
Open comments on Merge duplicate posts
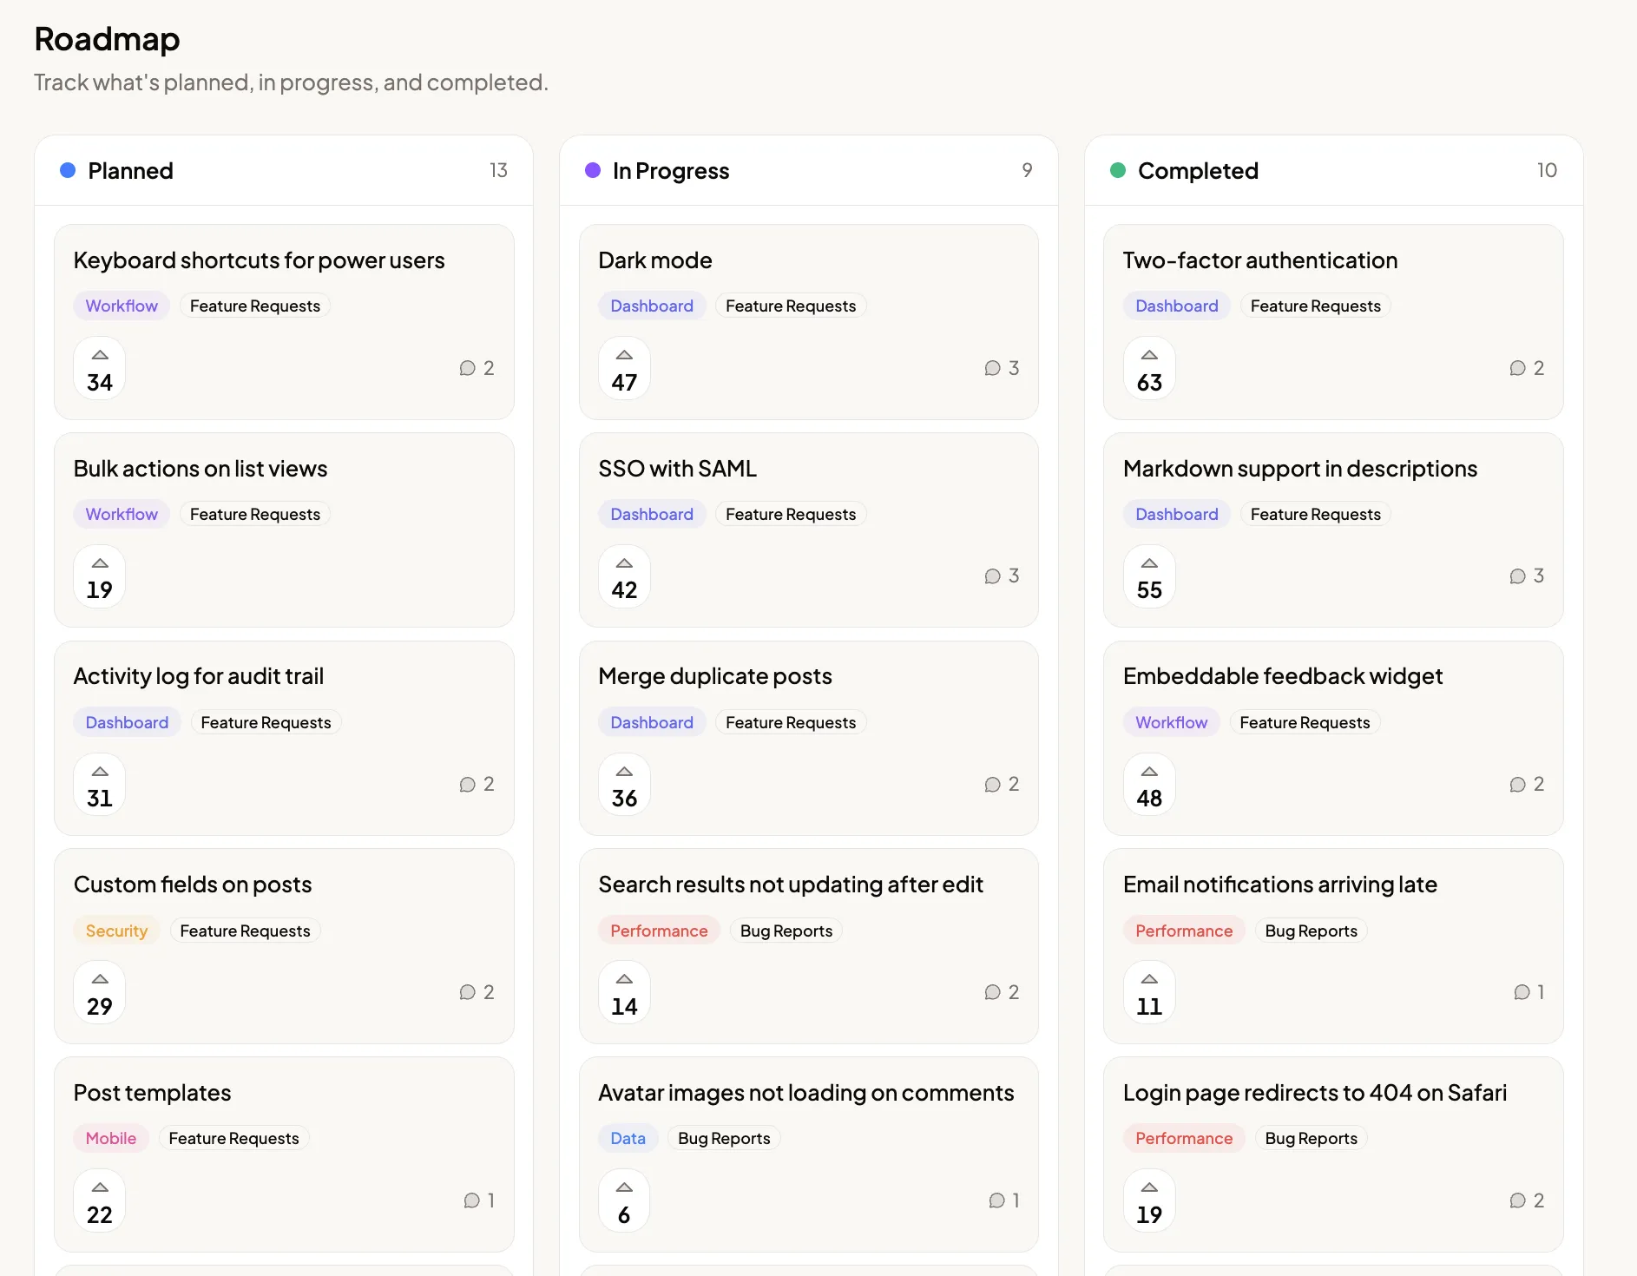(x=1002, y=784)
